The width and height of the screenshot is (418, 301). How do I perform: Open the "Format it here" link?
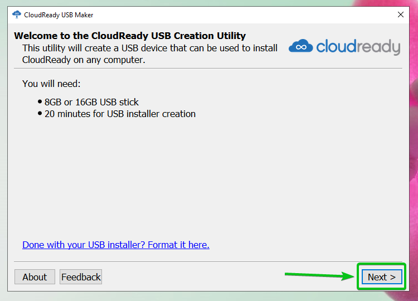(x=116, y=245)
